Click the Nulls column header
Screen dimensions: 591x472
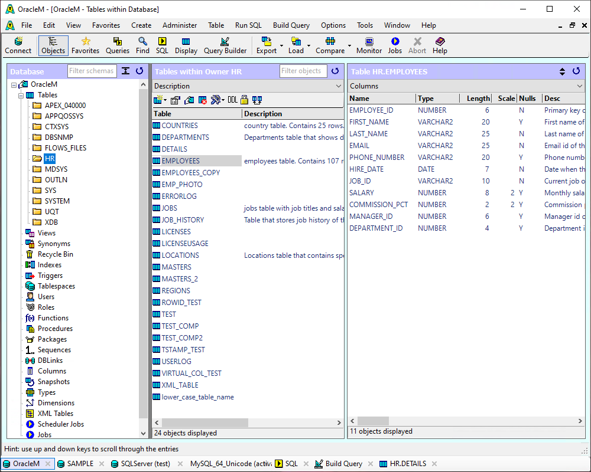530,99
